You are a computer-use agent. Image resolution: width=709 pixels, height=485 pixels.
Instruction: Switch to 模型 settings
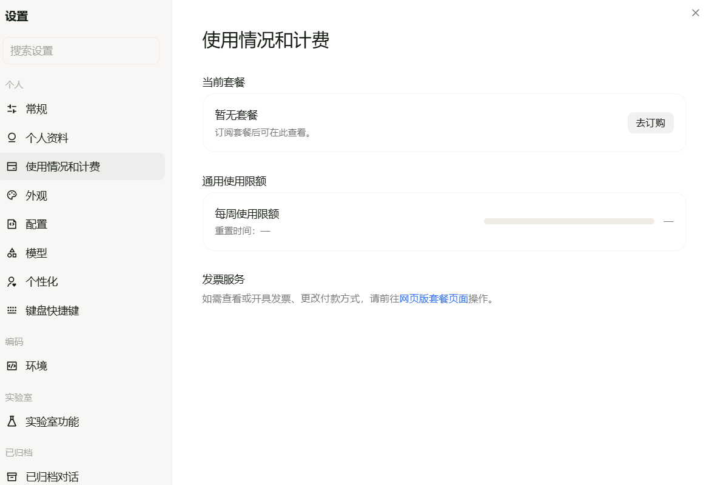pos(82,253)
